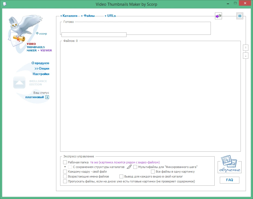The width and height of the screenshot is (253, 199).
Task: Open the обучение tutorial picture icon
Action: click(x=229, y=164)
